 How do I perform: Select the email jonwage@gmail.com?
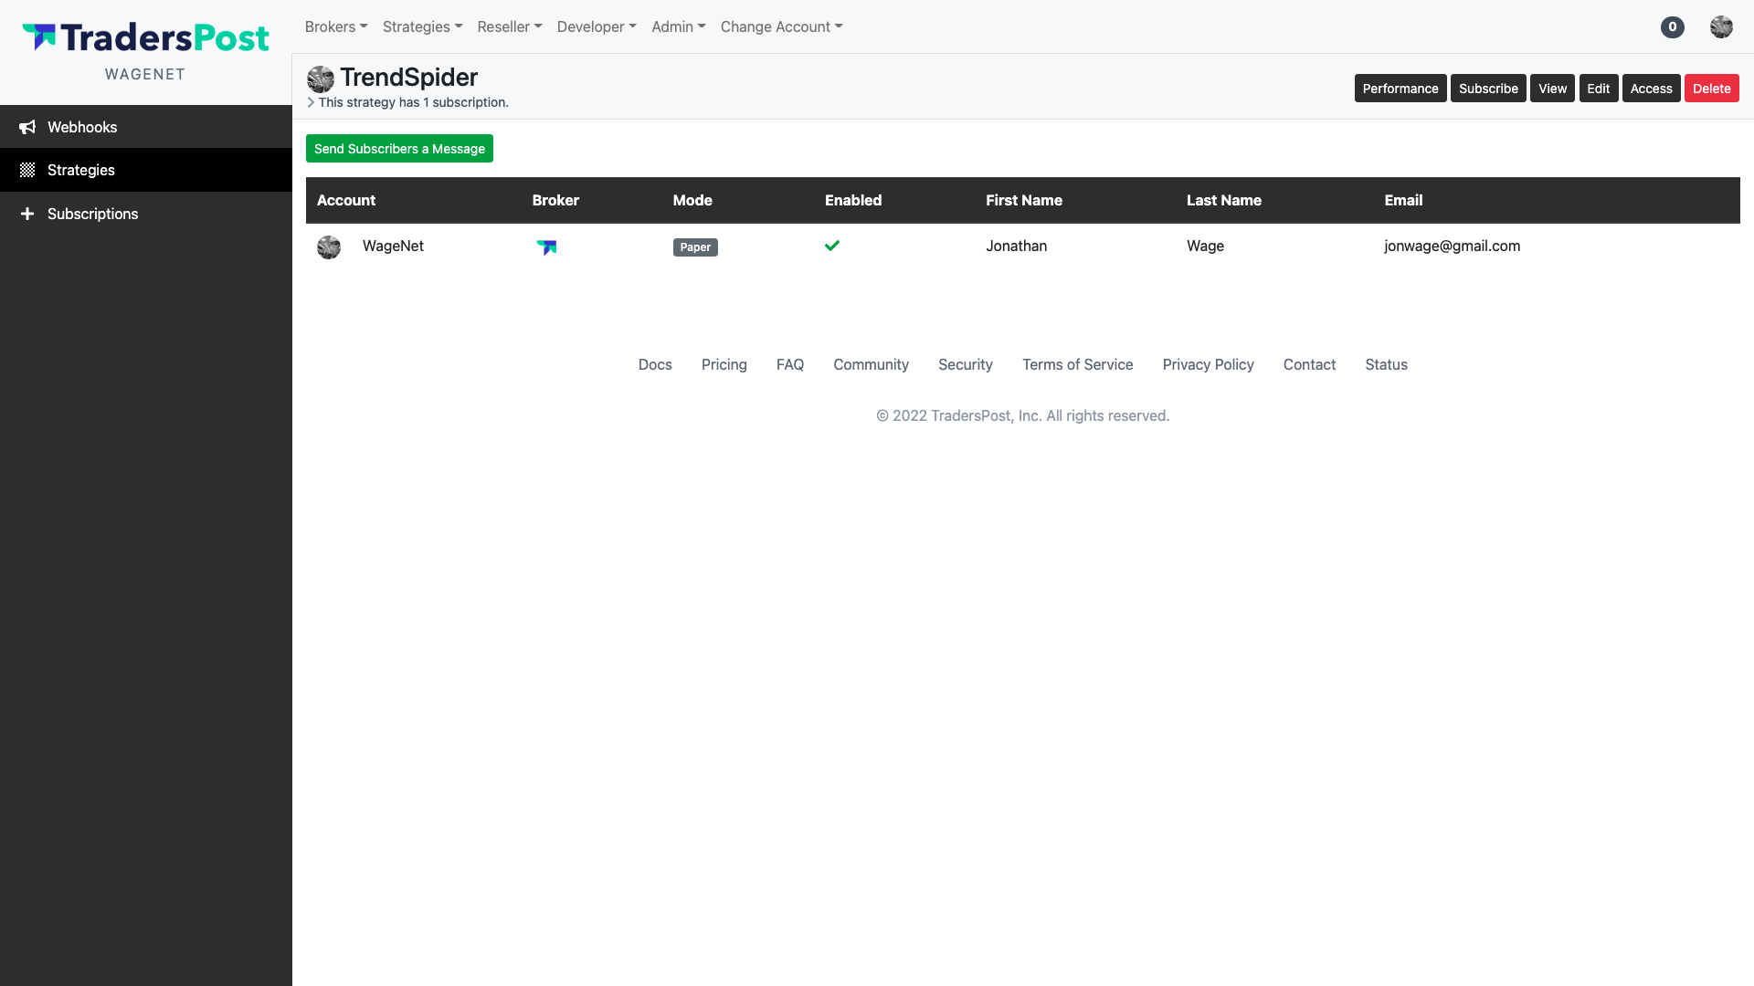1452,246
